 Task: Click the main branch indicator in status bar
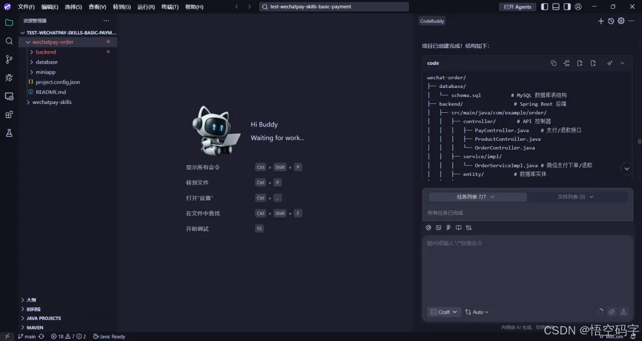[27, 336]
